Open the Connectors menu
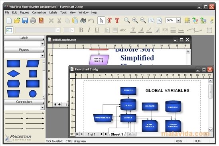The width and height of the screenshot is (219, 146). click(x=39, y=12)
